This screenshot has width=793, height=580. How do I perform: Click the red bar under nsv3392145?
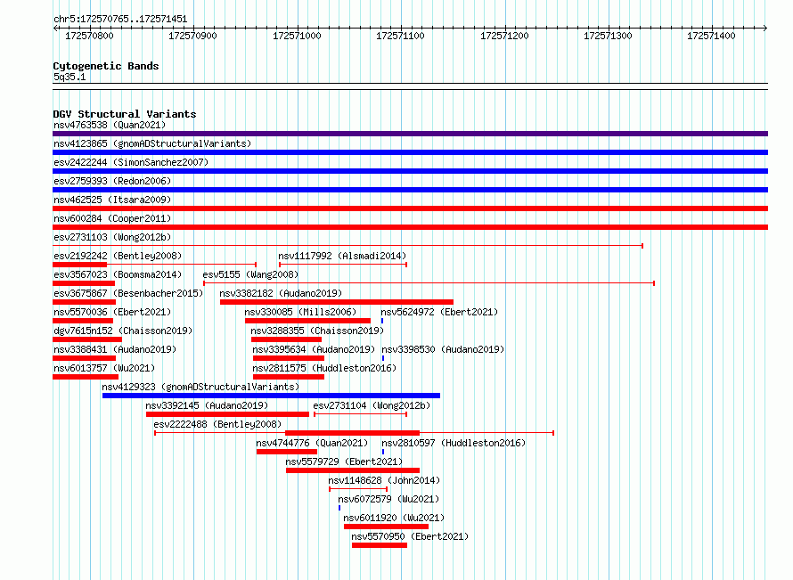(x=227, y=414)
